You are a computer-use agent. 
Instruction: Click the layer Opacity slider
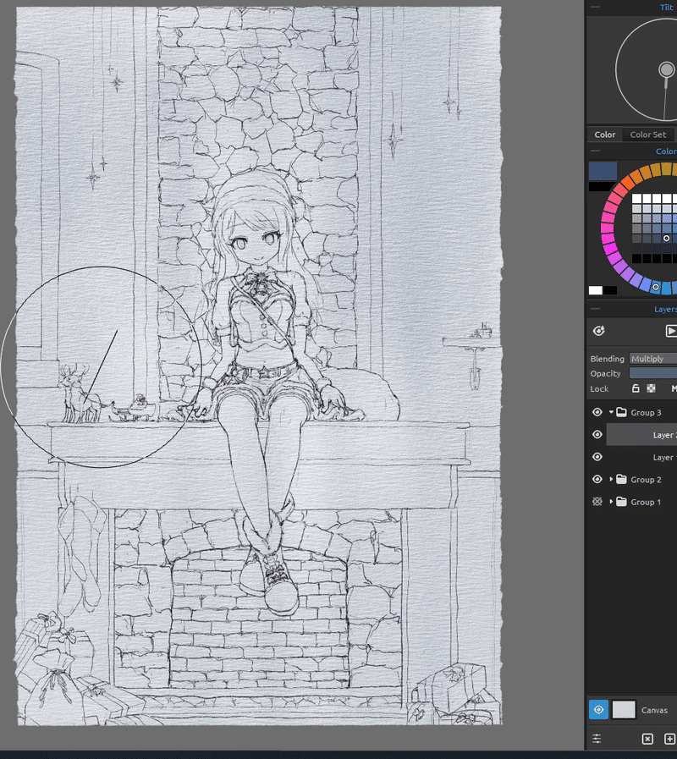point(652,373)
